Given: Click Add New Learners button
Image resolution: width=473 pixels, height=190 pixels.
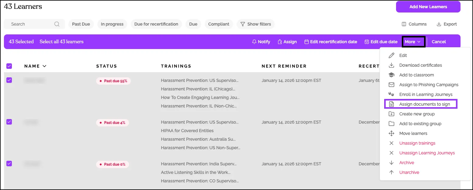Looking at the screenshot, I should tap(428, 7).
